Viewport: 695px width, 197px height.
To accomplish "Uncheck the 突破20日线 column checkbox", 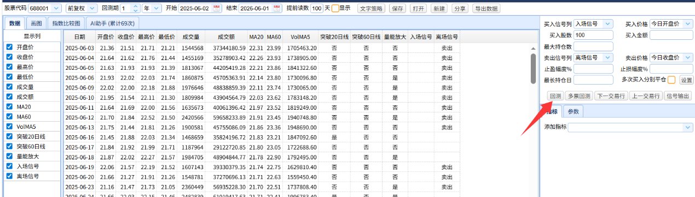I will tap(9, 136).
